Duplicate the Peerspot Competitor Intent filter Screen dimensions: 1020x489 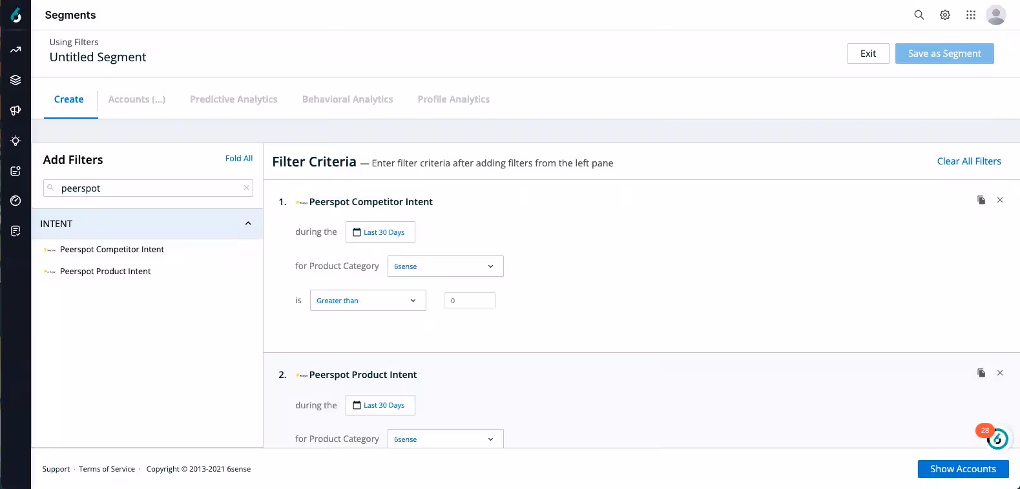pos(981,200)
